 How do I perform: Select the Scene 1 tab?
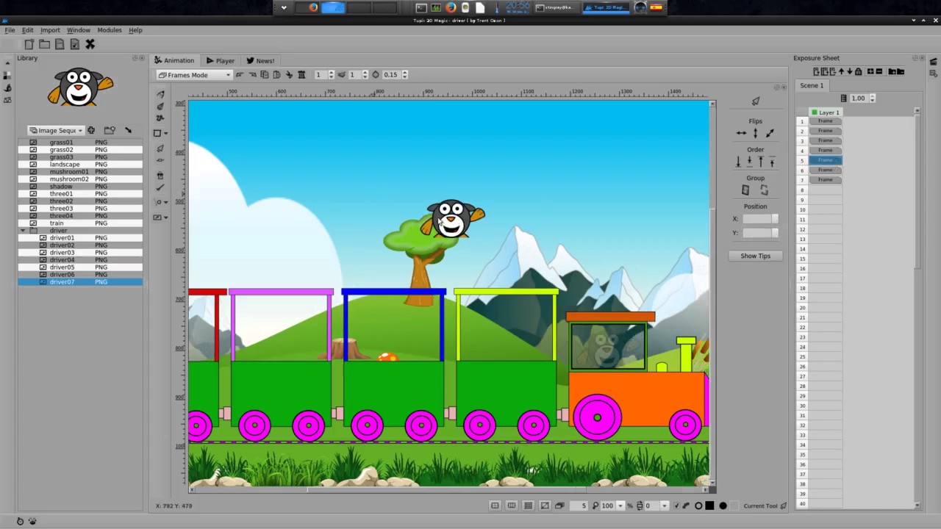pos(812,85)
